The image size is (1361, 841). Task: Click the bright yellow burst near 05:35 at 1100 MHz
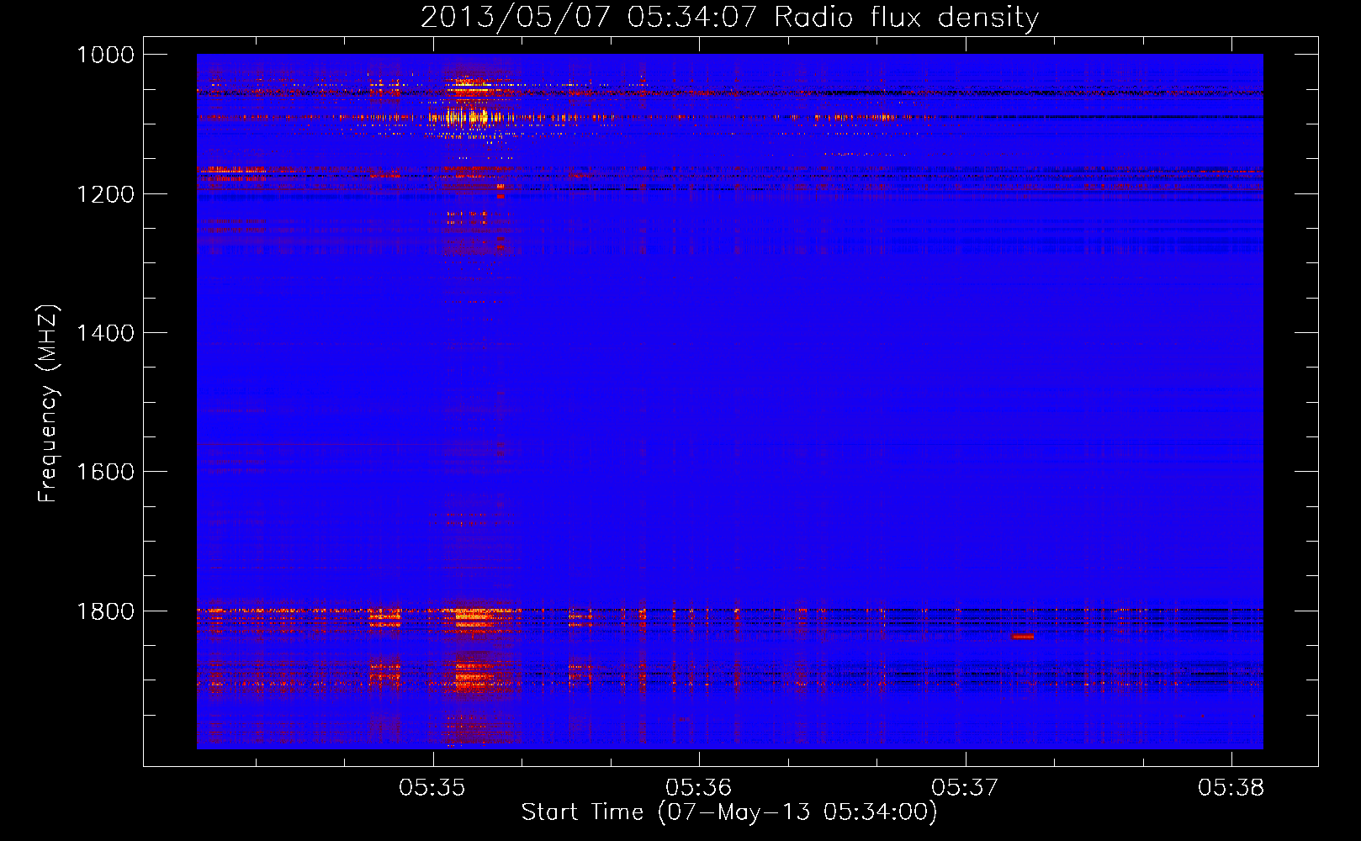point(468,116)
